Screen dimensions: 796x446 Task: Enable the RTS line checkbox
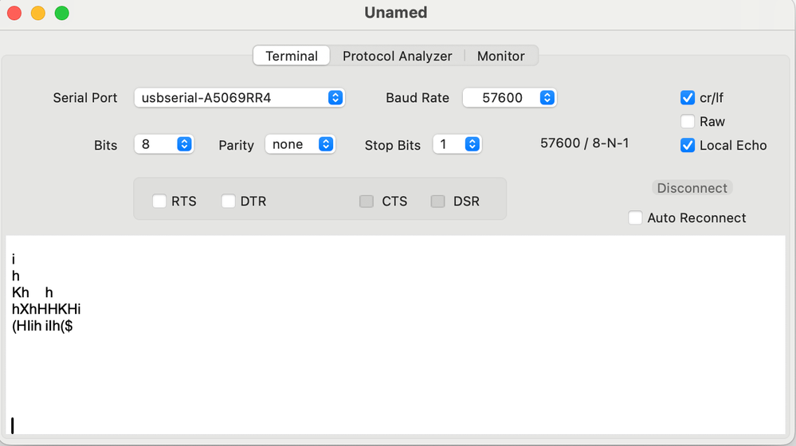click(x=159, y=201)
